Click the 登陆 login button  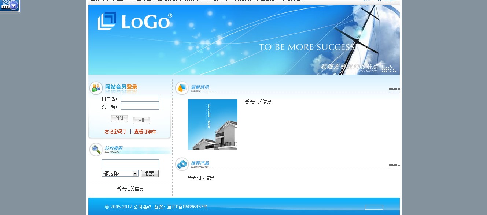tap(119, 118)
